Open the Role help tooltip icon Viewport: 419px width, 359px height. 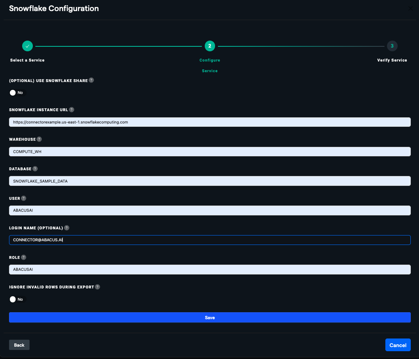(x=23, y=257)
